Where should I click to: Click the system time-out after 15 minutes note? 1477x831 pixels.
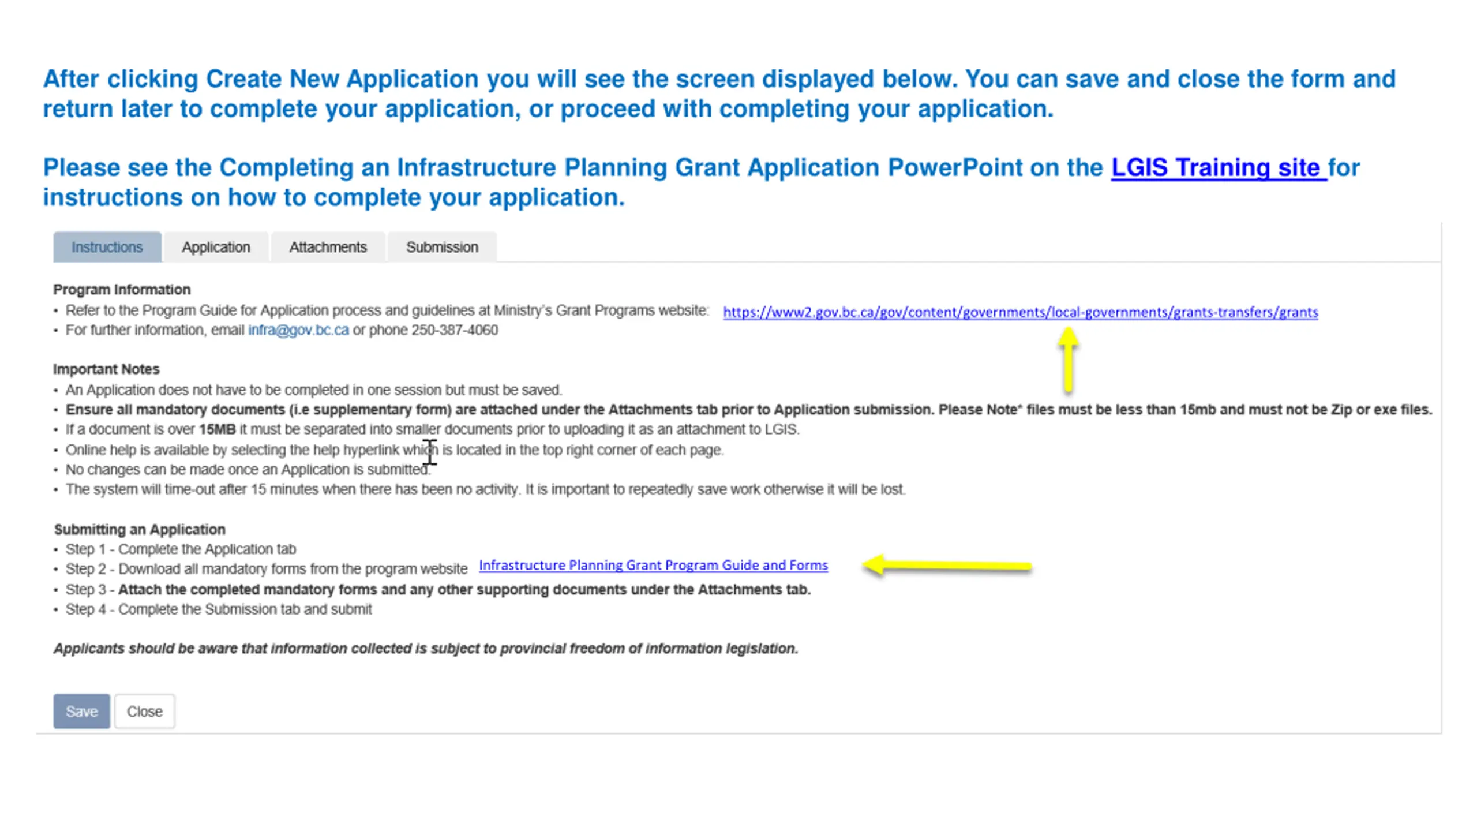coord(485,489)
